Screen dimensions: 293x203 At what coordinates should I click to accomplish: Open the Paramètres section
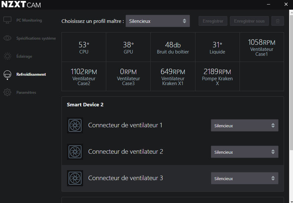tap(26, 92)
